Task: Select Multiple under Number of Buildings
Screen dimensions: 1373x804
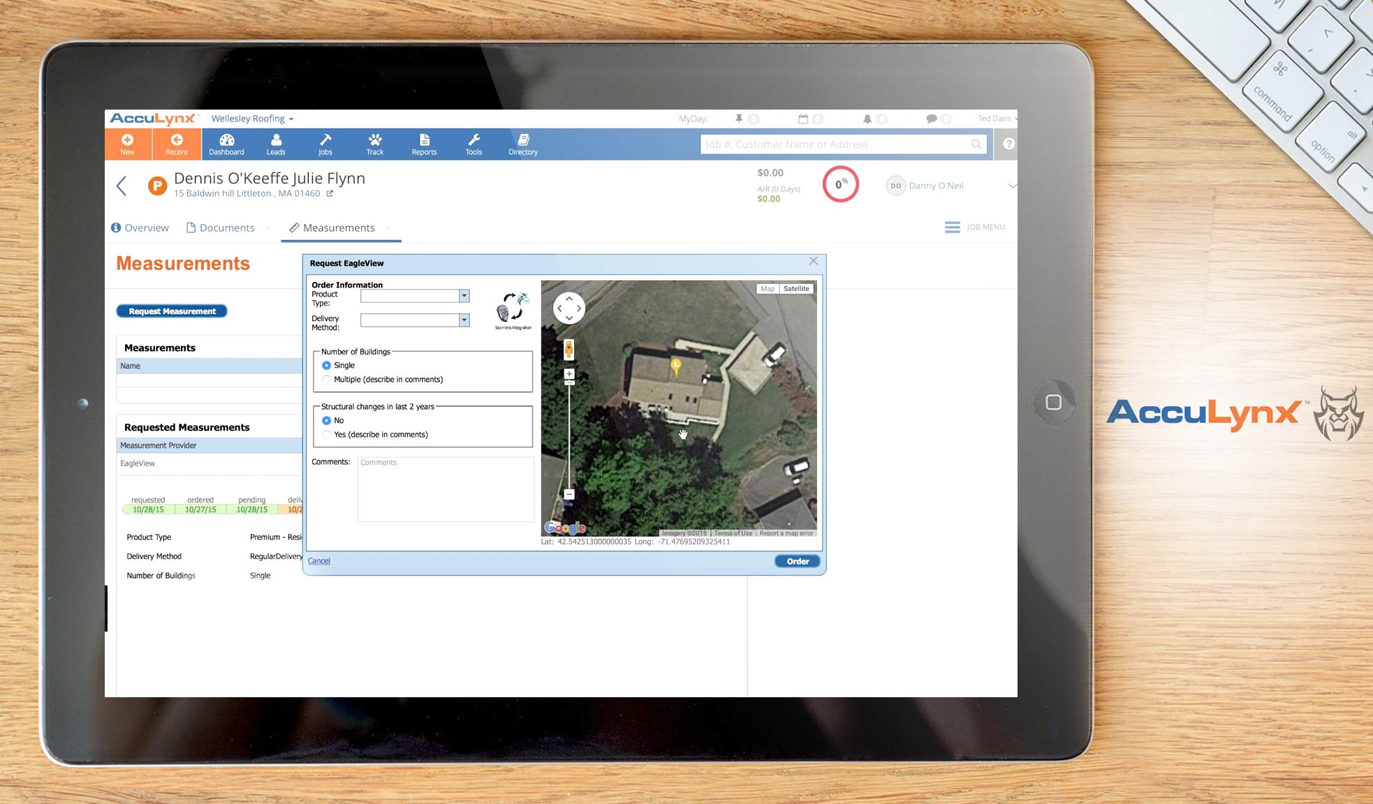Action: (327, 379)
